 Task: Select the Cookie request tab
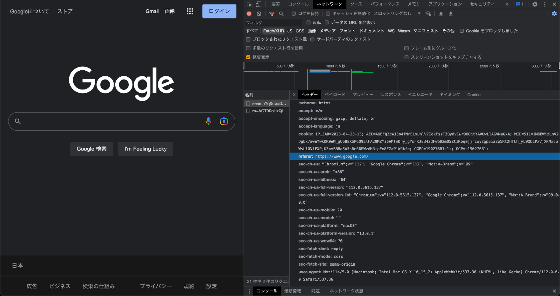pos(474,95)
